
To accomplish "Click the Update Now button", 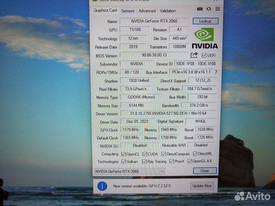I will pos(202,186).
